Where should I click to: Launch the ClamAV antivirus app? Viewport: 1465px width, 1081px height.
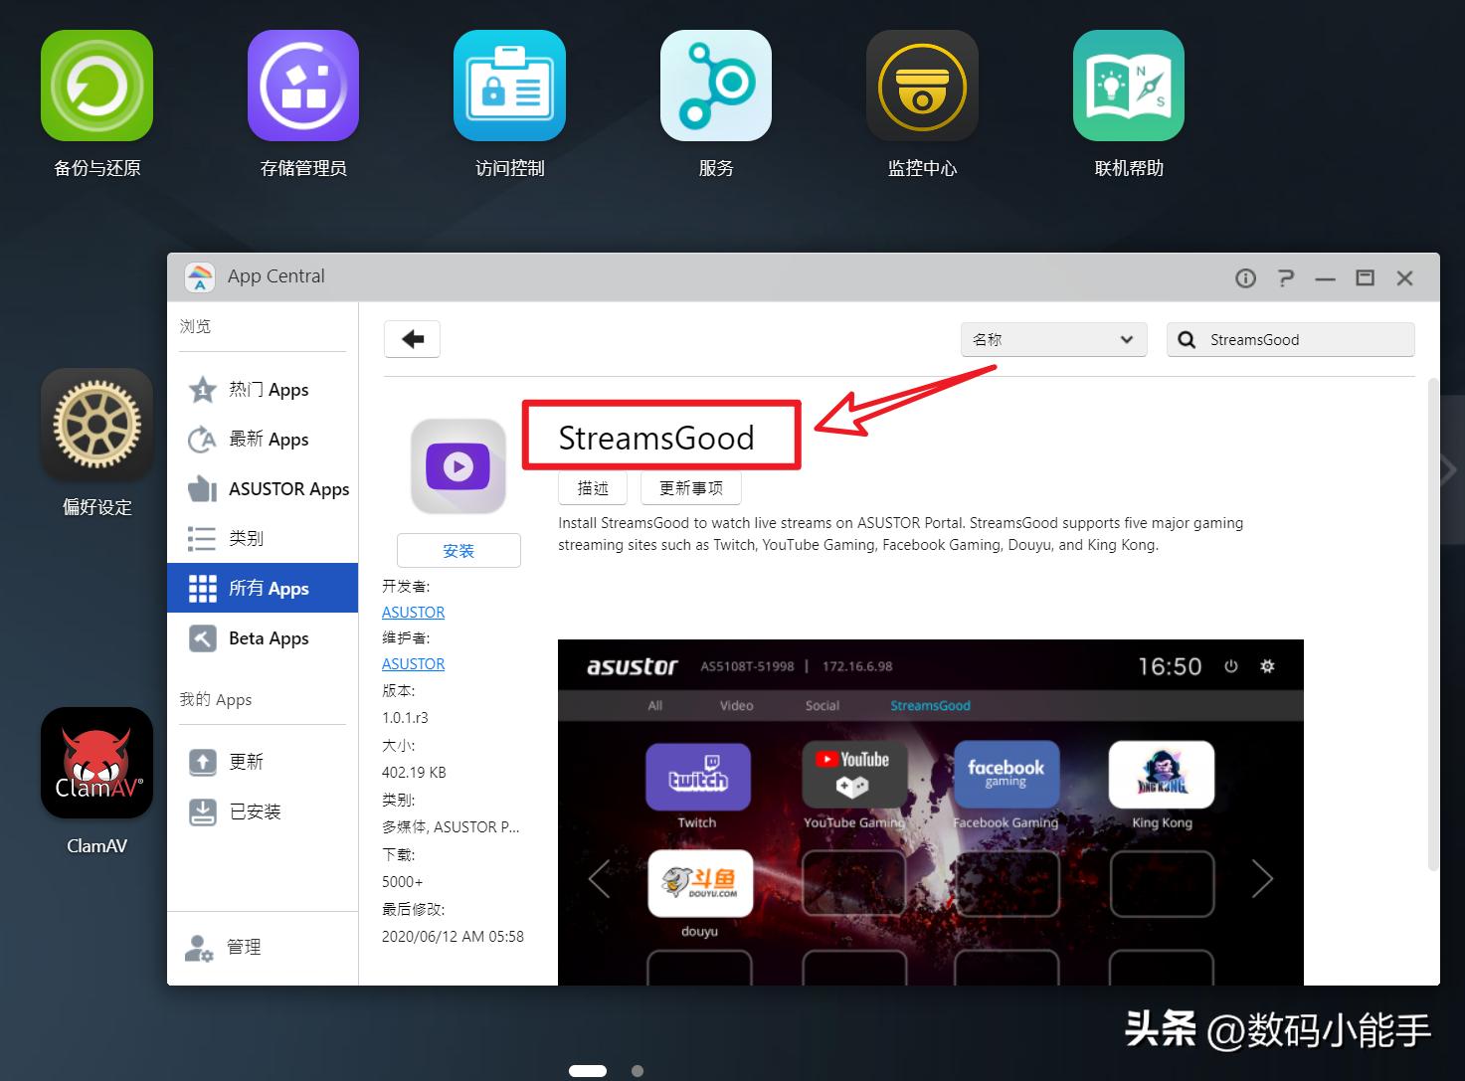(x=96, y=763)
